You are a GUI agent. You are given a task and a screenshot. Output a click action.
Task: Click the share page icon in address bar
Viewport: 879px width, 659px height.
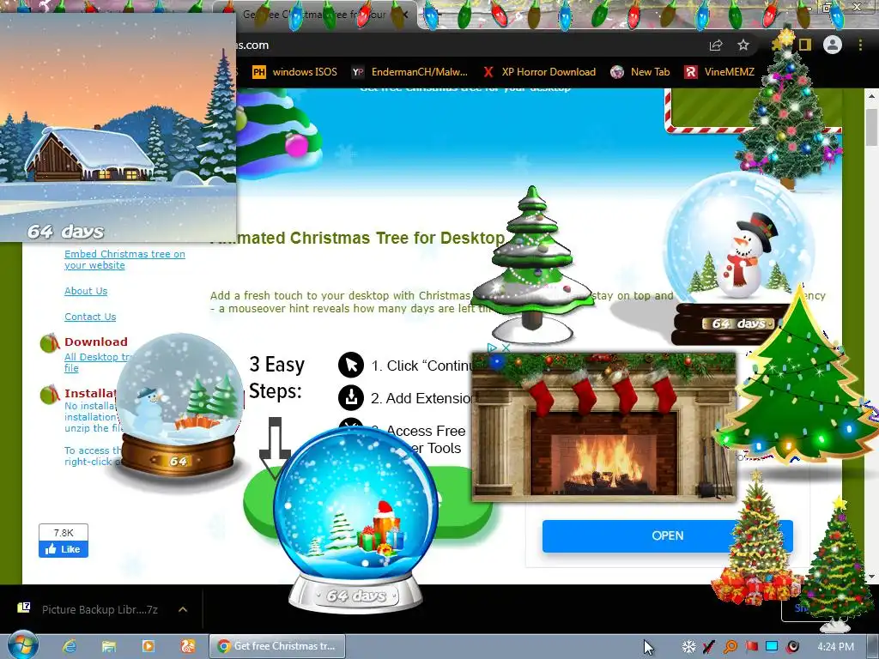pyautogui.click(x=716, y=45)
